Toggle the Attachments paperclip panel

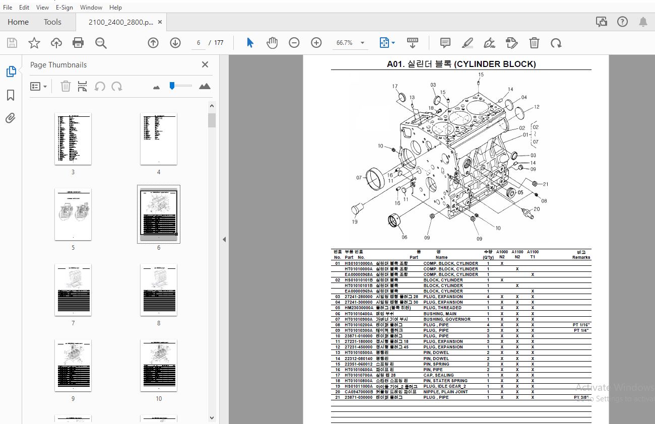[11, 118]
